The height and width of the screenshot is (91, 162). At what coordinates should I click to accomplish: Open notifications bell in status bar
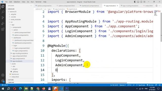[x=160, y=85]
